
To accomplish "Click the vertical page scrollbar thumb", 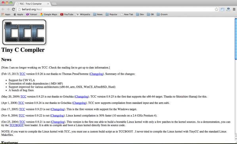I will pyautogui.click(x=236, y=39).
